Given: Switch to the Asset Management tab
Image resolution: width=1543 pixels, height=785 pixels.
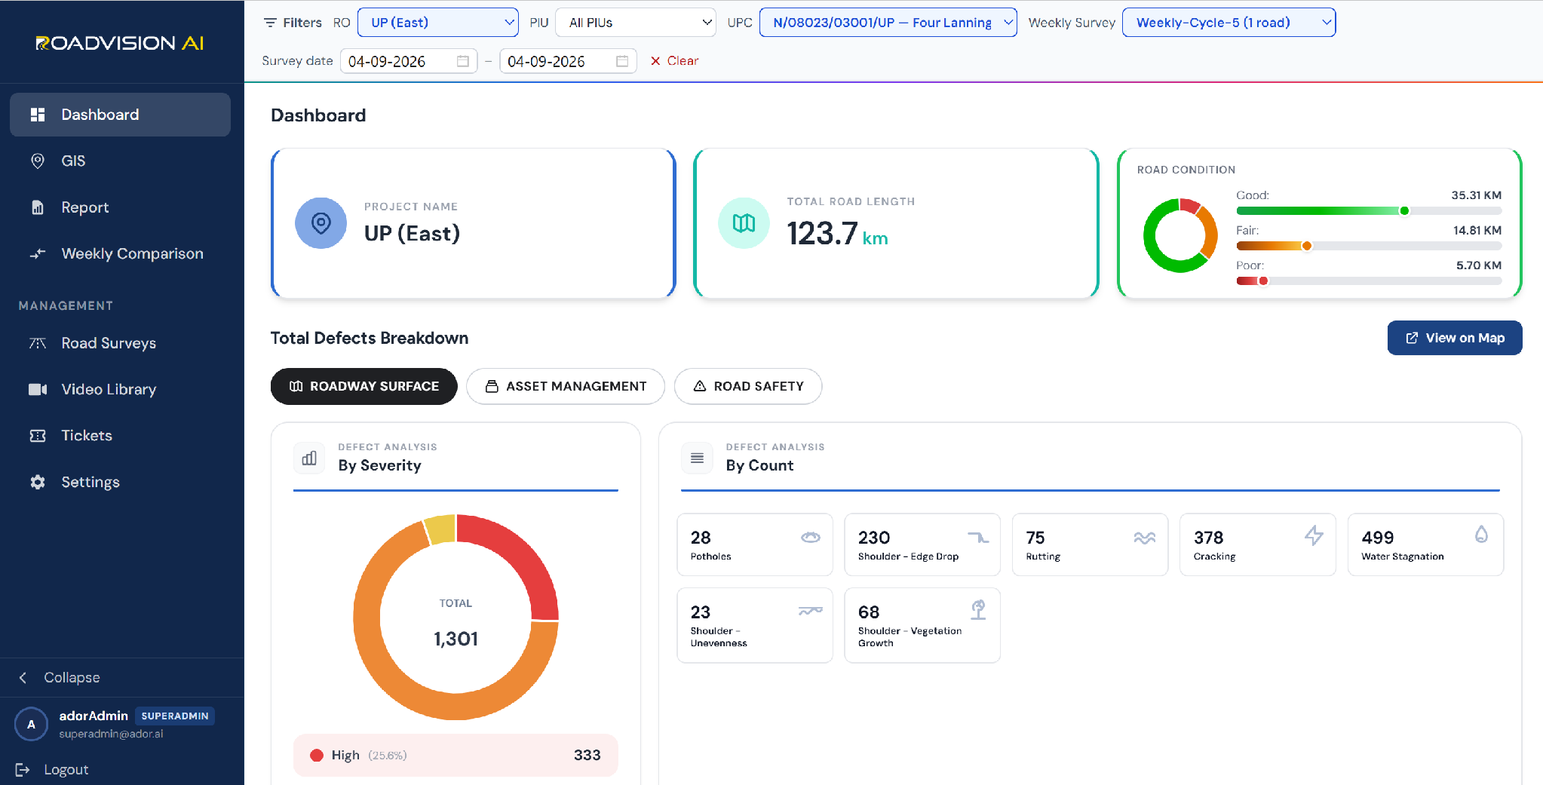Looking at the screenshot, I should pyautogui.click(x=566, y=386).
